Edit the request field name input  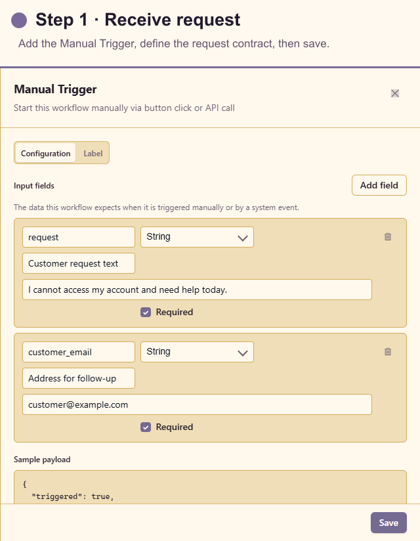tap(79, 237)
